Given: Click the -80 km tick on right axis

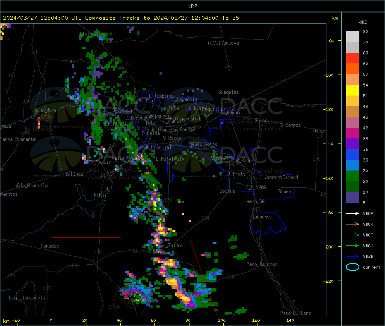Looking at the screenshot, I should click(x=331, y=41).
